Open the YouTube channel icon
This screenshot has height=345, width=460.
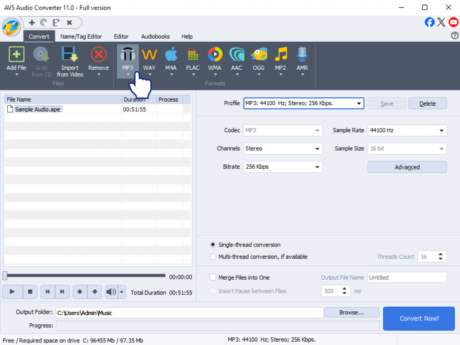[453, 22]
